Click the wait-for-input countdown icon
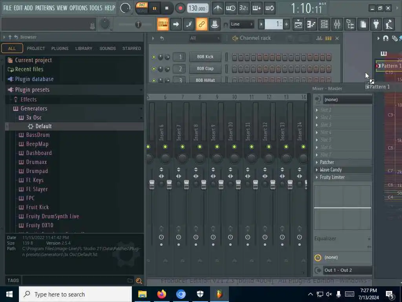402x302 pixels. point(230,8)
